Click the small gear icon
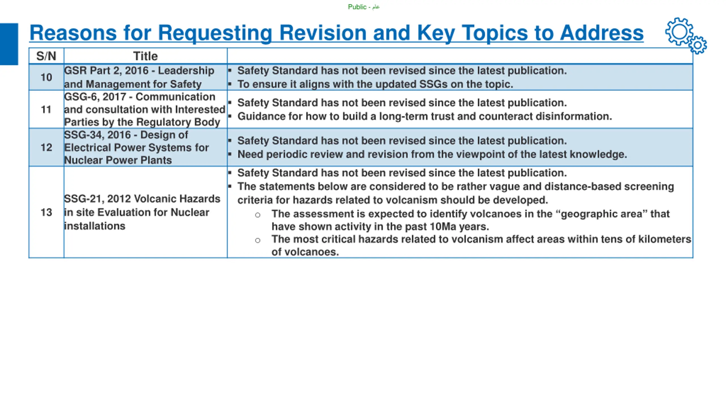The height and width of the screenshot is (408, 726). click(x=698, y=45)
